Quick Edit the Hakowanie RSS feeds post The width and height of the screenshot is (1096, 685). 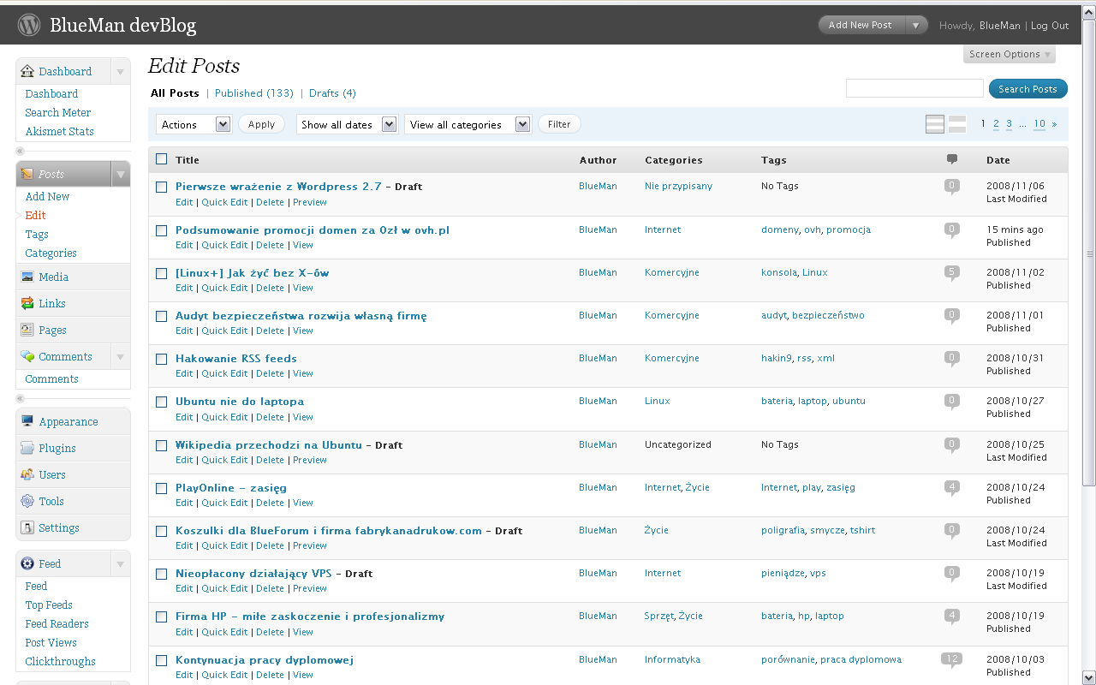[x=224, y=373]
